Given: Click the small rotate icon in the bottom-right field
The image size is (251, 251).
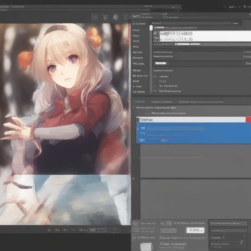Looking at the screenshot, I should pyautogui.click(x=242, y=243).
